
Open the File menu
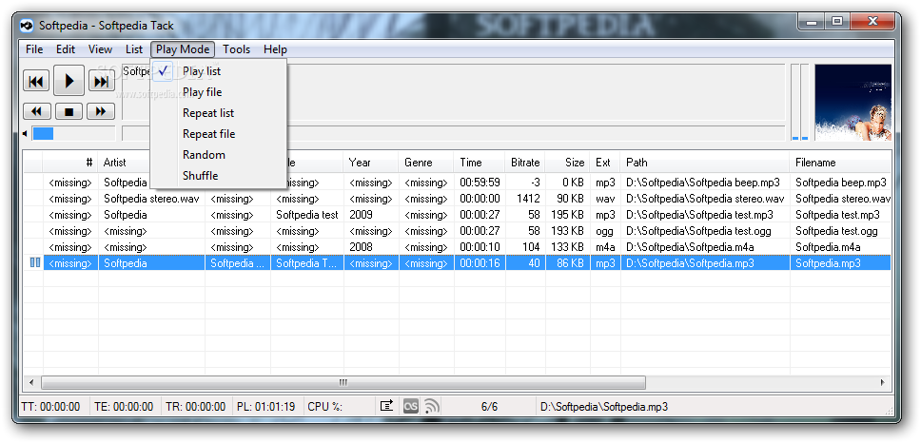click(34, 49)
